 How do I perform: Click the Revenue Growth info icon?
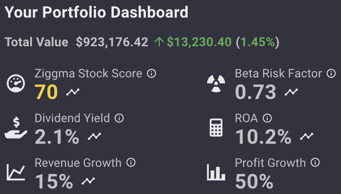131,162
